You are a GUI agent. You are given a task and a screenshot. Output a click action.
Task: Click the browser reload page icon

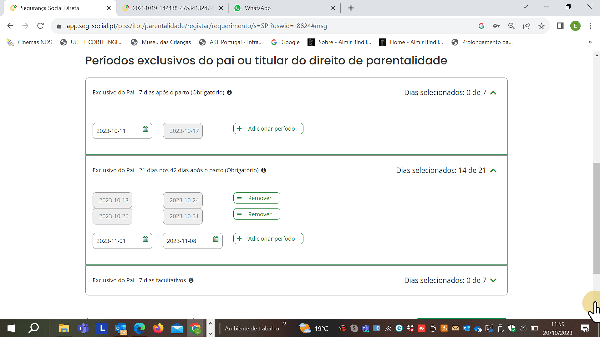tap(40, 26)
